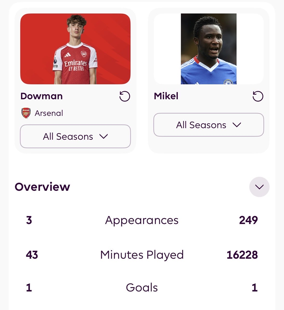
Task: Open the Dowman player name link
Action: point(42,96)
